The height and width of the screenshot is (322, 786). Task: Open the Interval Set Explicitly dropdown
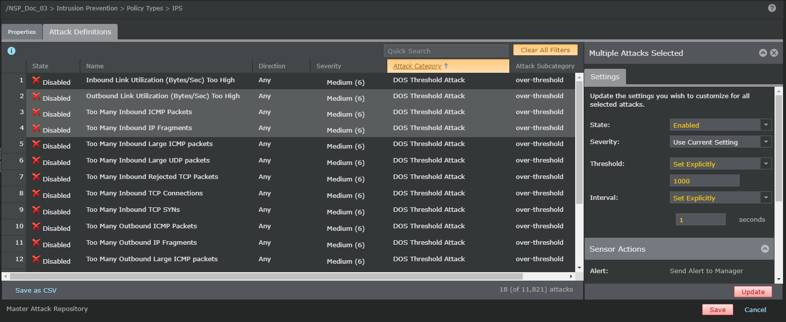[721, 198]
